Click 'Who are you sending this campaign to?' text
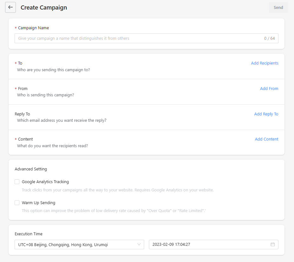The height and width of the screenshot is (262, 294). 53,70
